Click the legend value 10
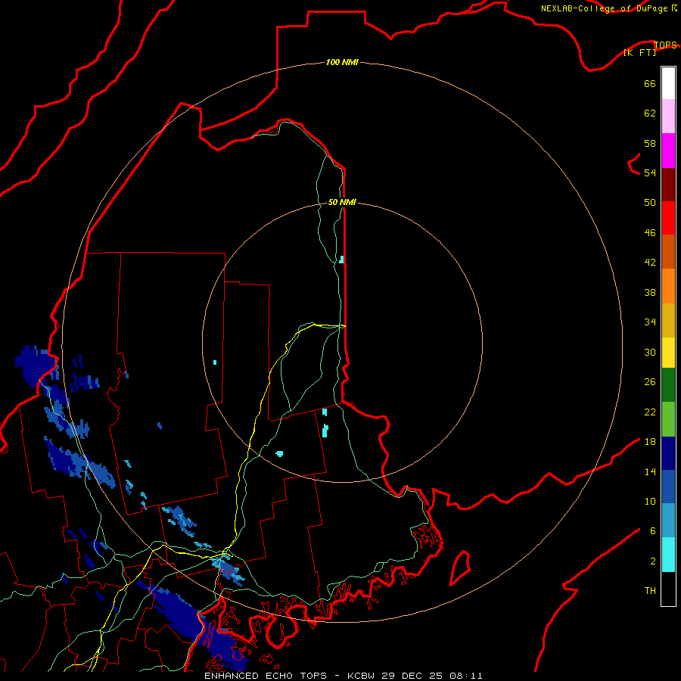The image size is (681, 681). point(650,502)
